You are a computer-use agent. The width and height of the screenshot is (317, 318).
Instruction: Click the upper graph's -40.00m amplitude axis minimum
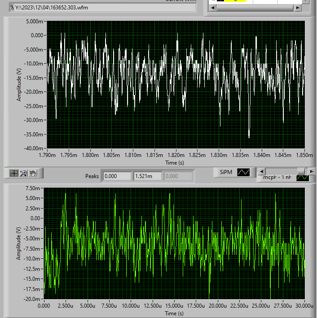coord(35,148)
